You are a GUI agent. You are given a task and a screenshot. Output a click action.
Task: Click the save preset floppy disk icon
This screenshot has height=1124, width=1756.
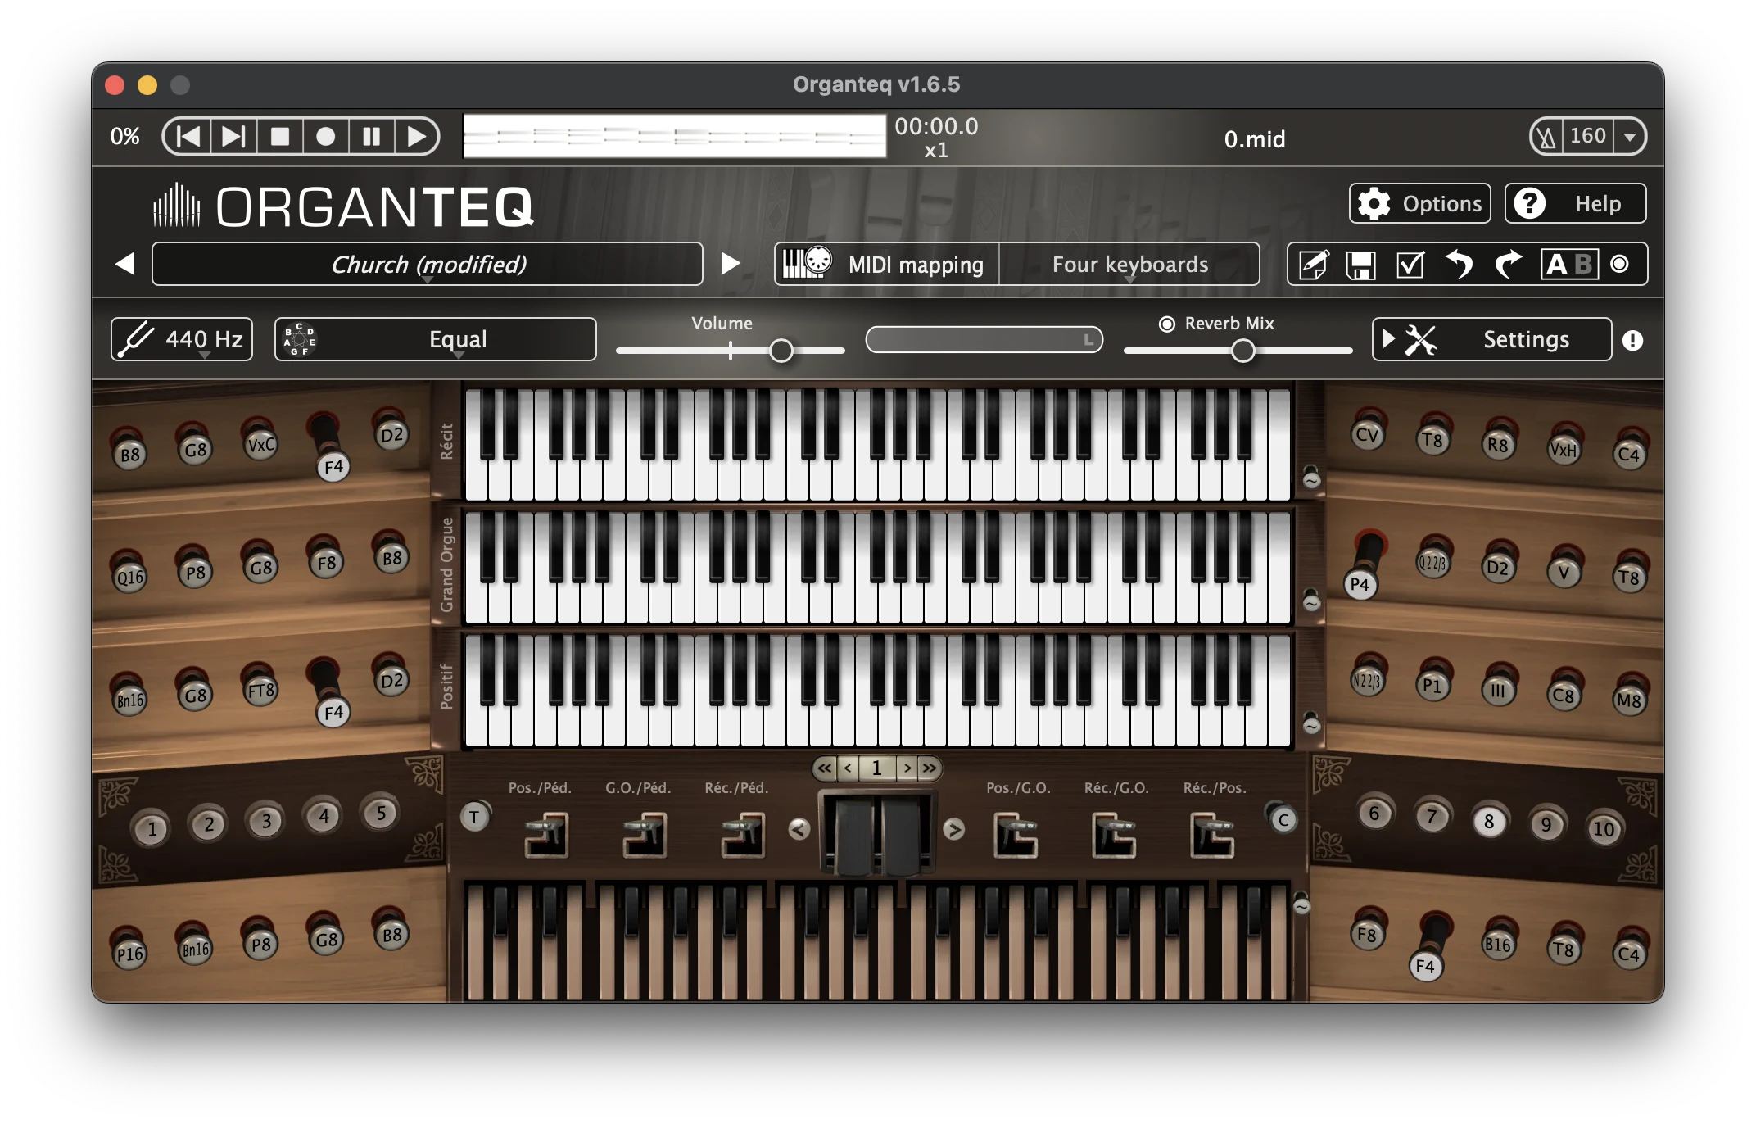click(1360, 265)
